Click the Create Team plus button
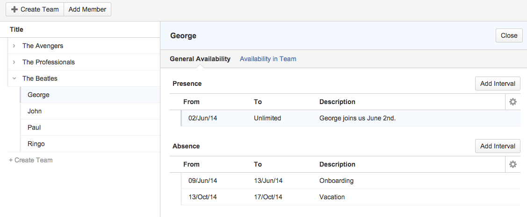 35,9
